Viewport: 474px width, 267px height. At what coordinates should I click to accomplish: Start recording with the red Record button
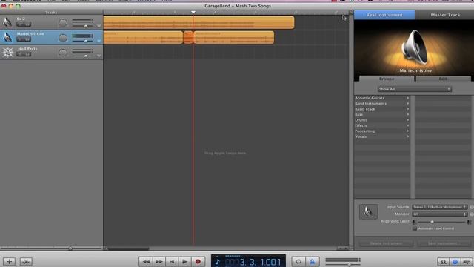pos(198,262)
